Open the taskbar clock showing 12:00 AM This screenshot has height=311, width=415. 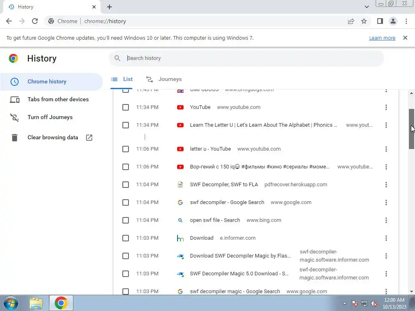[394, 303]
